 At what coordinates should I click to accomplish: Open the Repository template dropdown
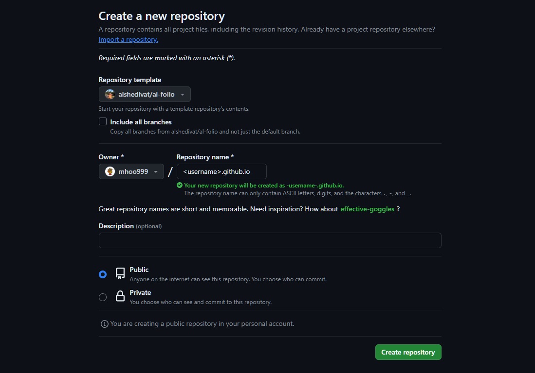click(x=145, y=94)
